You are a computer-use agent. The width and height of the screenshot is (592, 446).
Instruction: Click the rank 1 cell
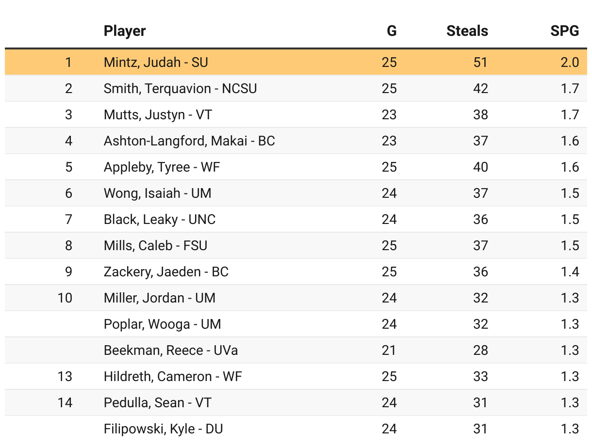coord(68,62)
